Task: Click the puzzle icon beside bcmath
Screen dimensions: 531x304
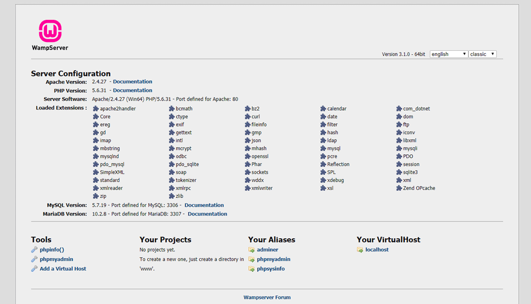Action: click(x=171, y=109)
